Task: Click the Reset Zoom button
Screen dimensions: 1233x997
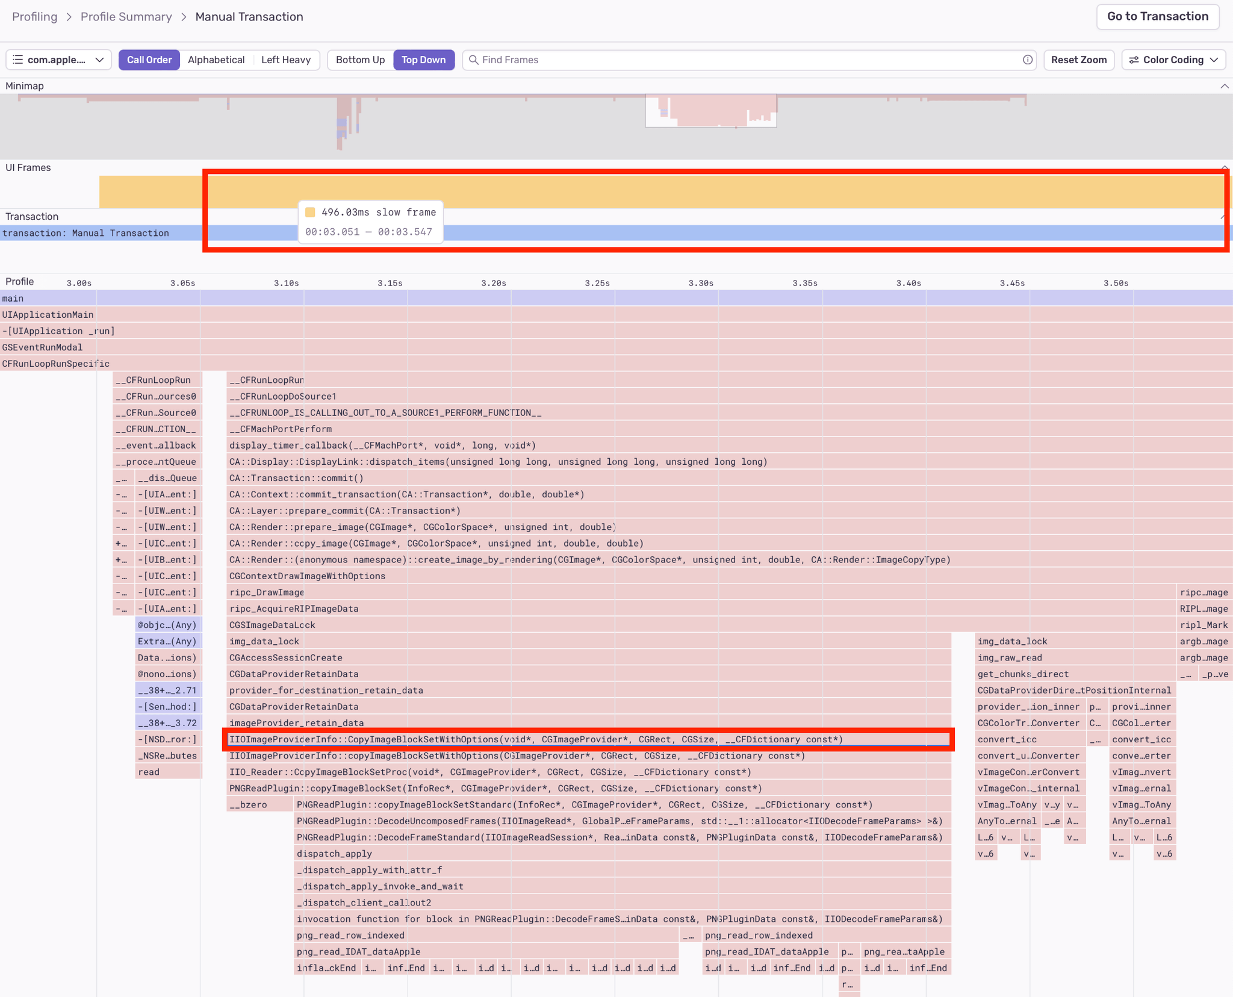Action: [1078, 60]
